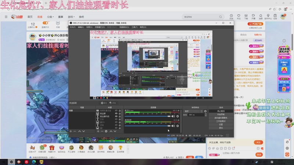
Task: Toggle the 直播开关 switch on Douyu page
Action: tap(45, 23)
